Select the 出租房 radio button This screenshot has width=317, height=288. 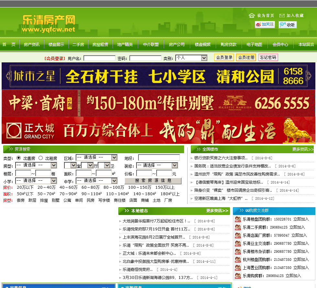coord(41,158)
